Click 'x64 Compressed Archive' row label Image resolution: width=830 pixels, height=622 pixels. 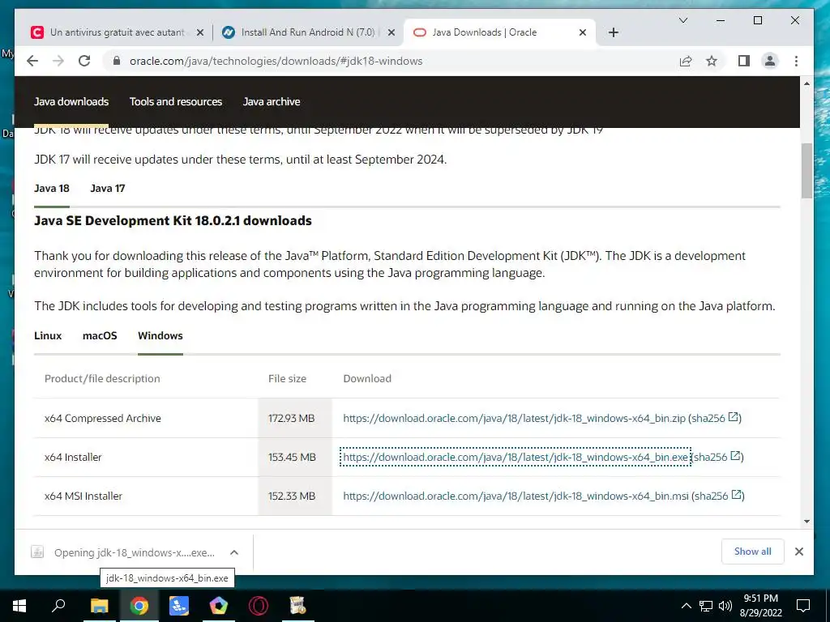pyautogui.click(x=103, y=419)
